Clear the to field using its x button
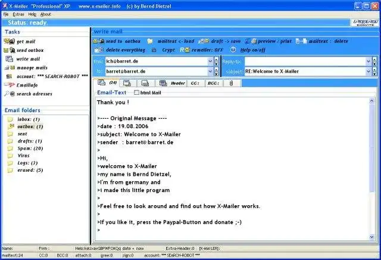This screenshot has height=260, width=381. (216, 74)
